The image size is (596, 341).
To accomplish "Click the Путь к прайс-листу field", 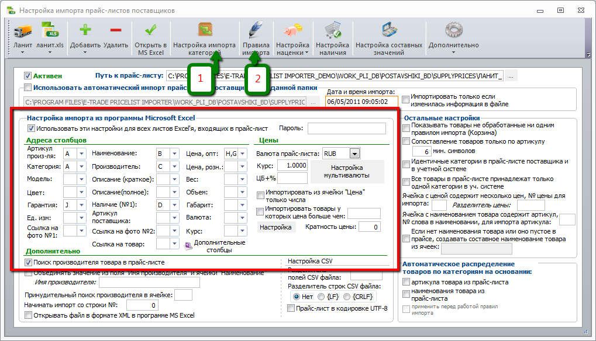I will 336,76.
